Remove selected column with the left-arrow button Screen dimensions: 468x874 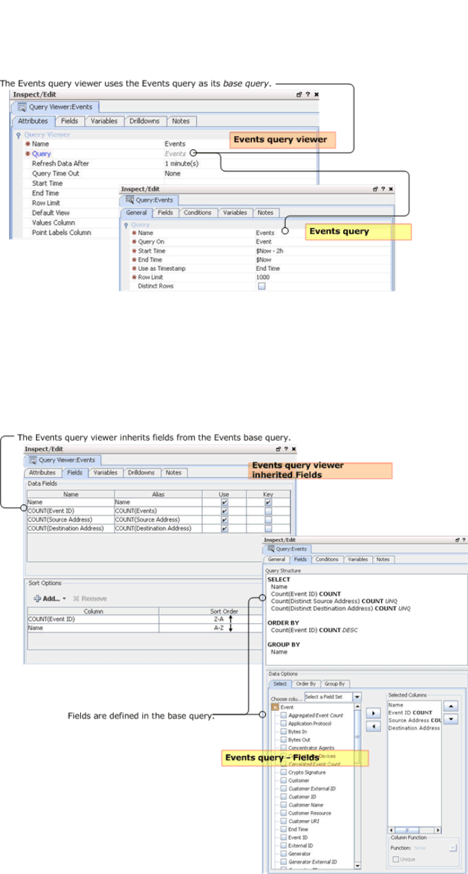tap(372, 726)
